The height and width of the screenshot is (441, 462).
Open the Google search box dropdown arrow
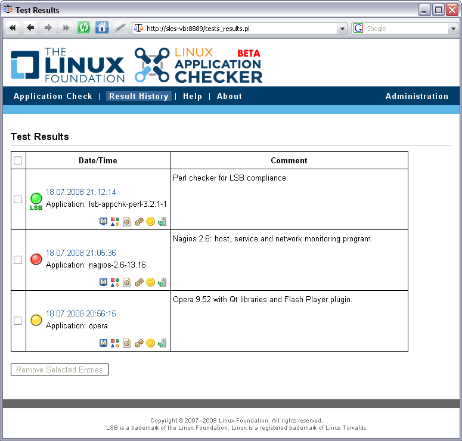click(x=453, y=29)
